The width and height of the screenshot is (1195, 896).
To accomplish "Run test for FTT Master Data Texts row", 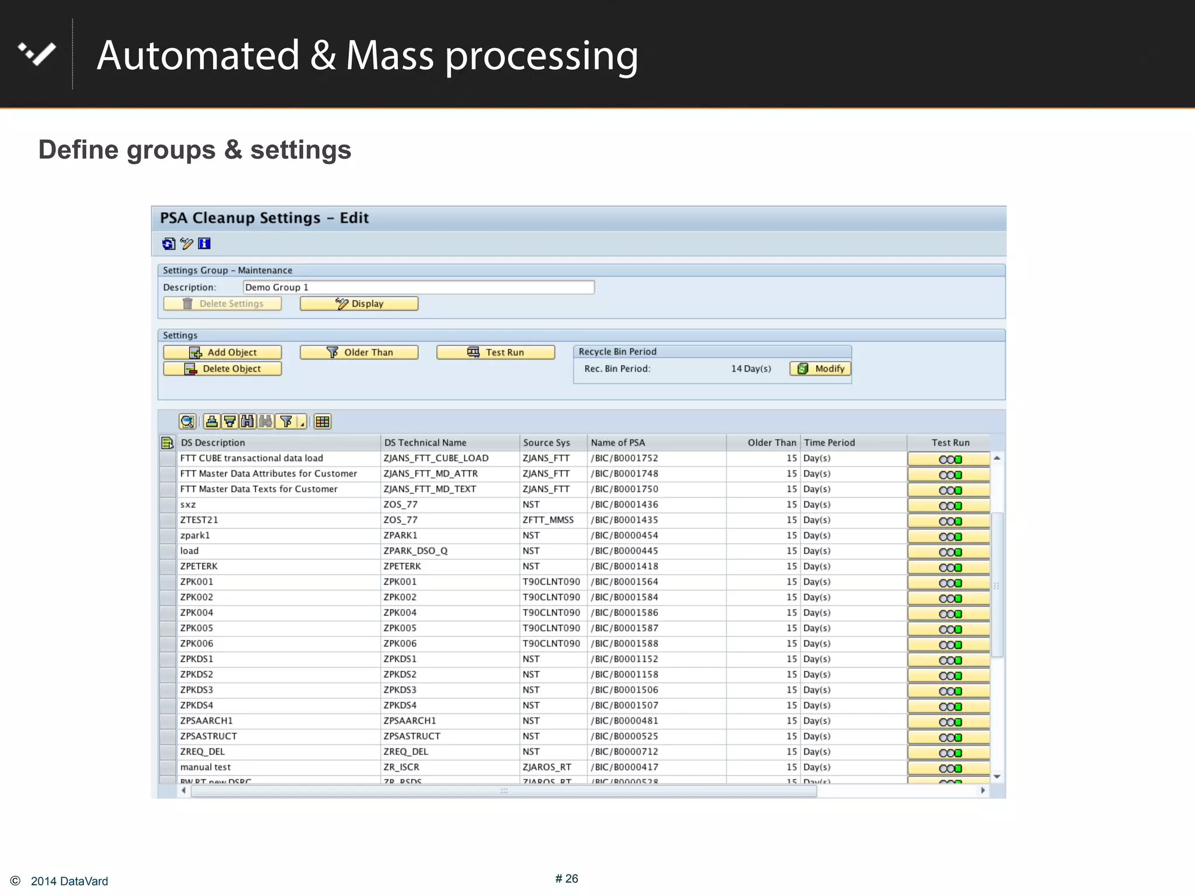I will pos(949,490).
